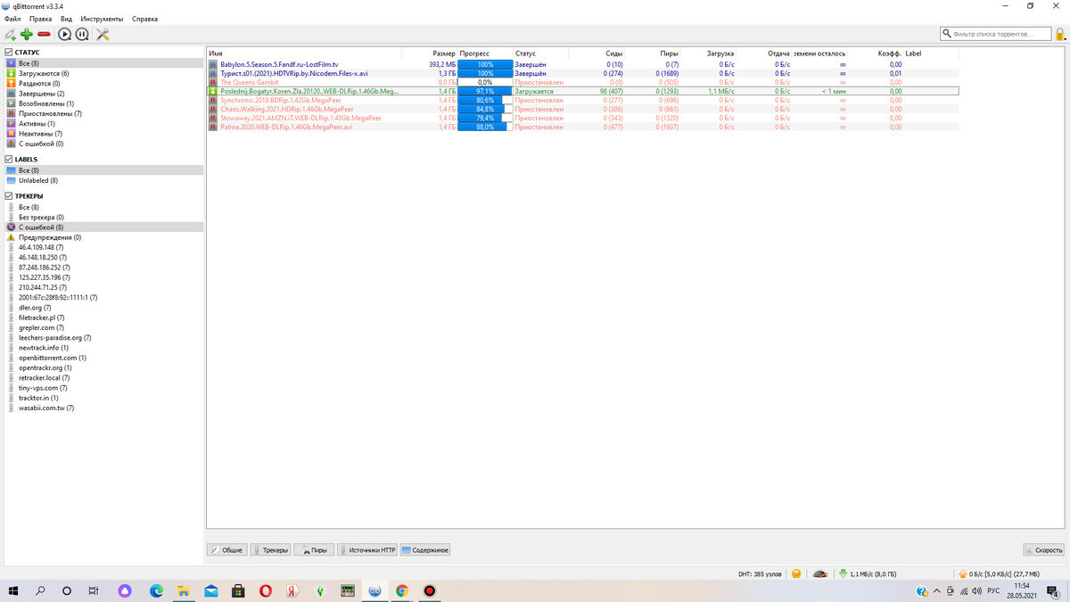Switch to the Содержимое tab
1070x602 pixels.
click(x=425, y=550)
